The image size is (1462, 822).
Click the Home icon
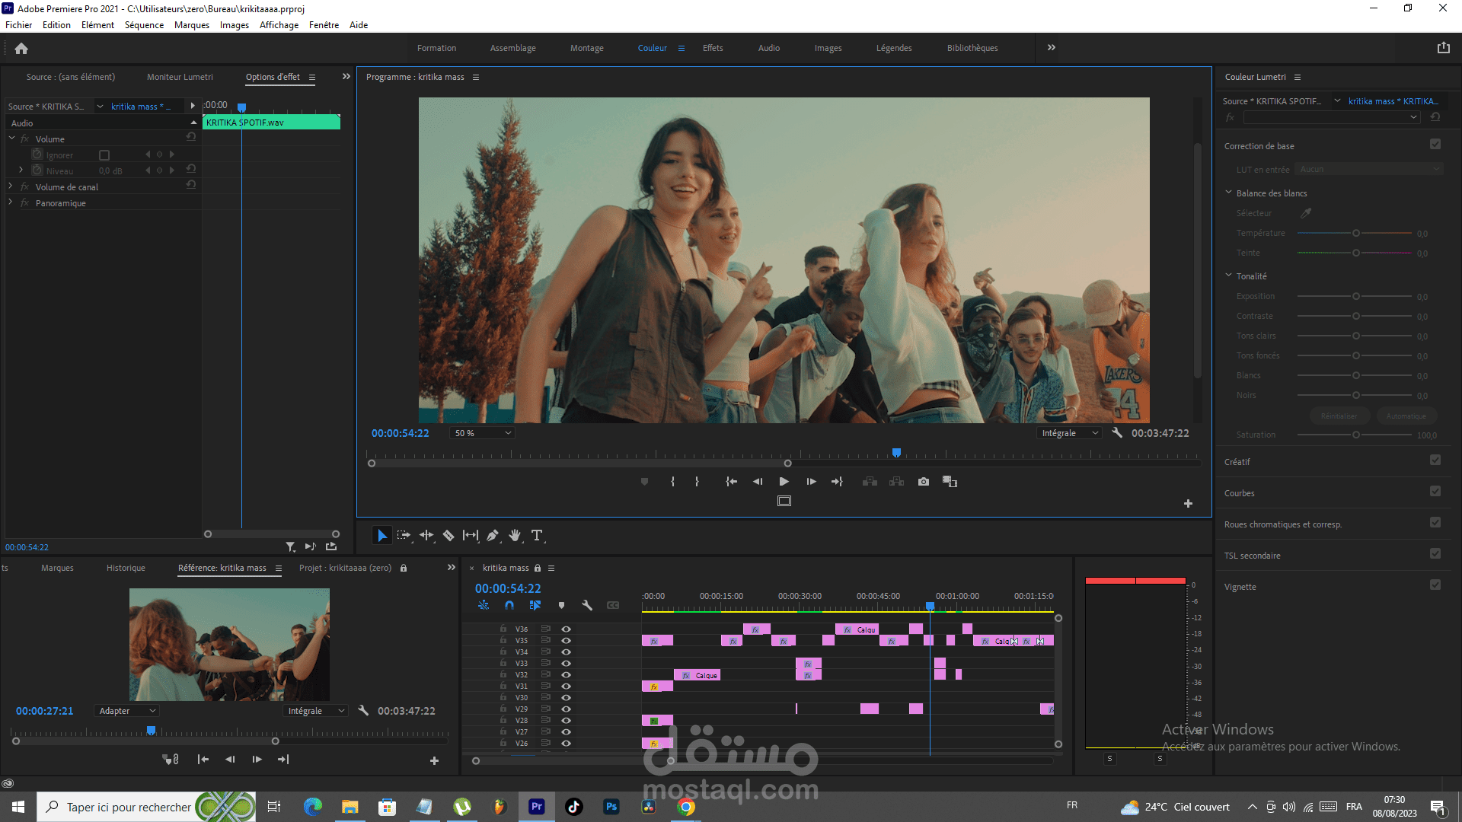point(21,49)
